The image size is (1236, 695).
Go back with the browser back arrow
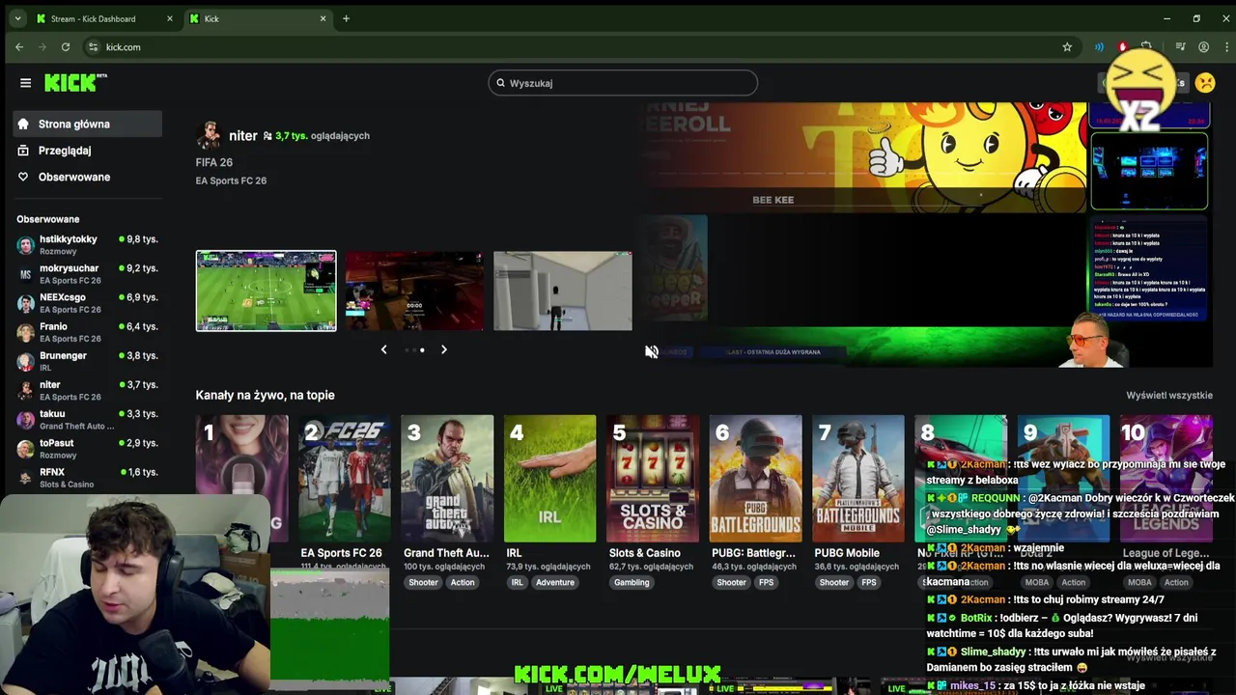pos(19,46)
